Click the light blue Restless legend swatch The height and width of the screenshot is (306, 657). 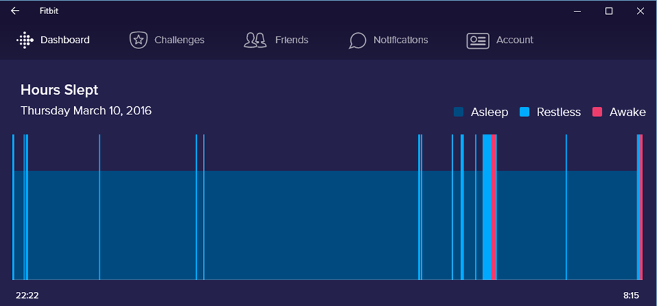pos(524,112)
